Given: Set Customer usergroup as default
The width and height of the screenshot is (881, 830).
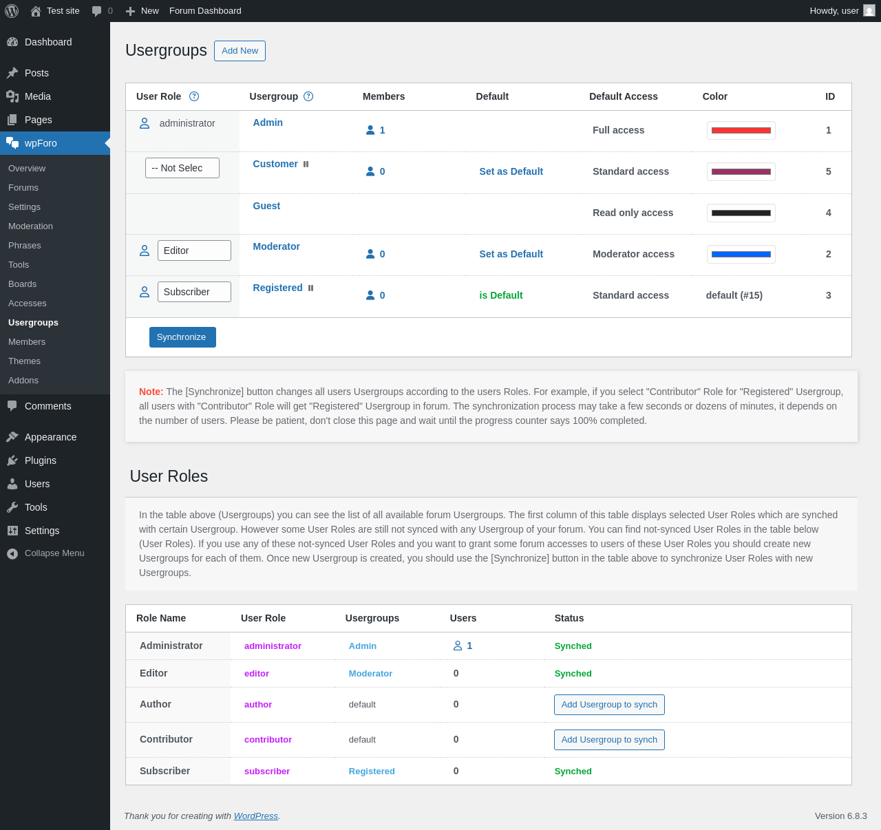Looking at the screenshot, I should tap(511, 171).
